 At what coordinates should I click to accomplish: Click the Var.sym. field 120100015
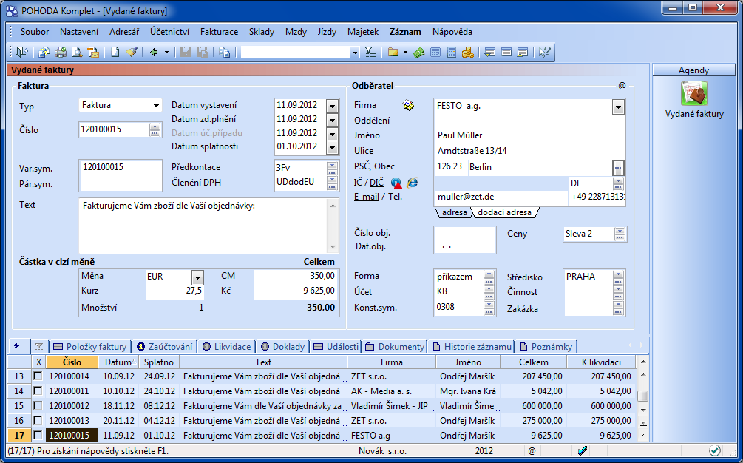click(121, 167)
